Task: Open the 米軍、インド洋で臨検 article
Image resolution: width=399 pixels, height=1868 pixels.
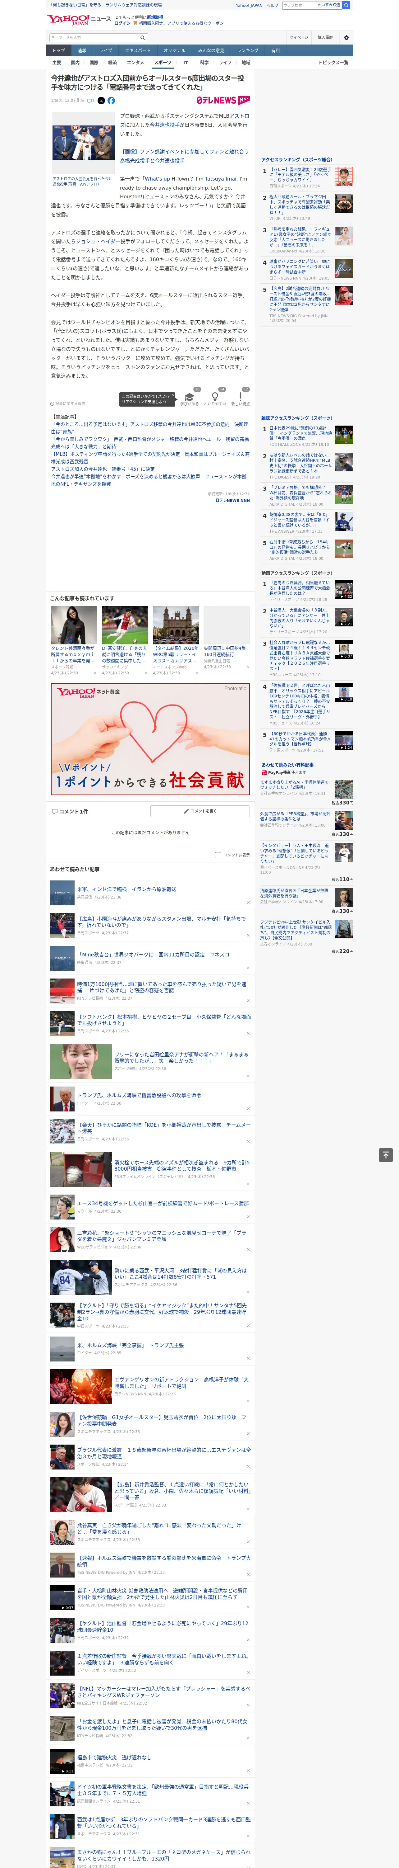Action: click(x=127, y=889)
